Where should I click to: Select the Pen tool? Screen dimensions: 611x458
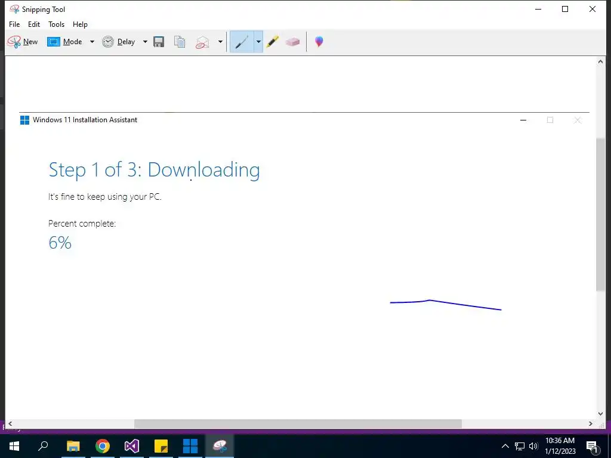point(242,42)
